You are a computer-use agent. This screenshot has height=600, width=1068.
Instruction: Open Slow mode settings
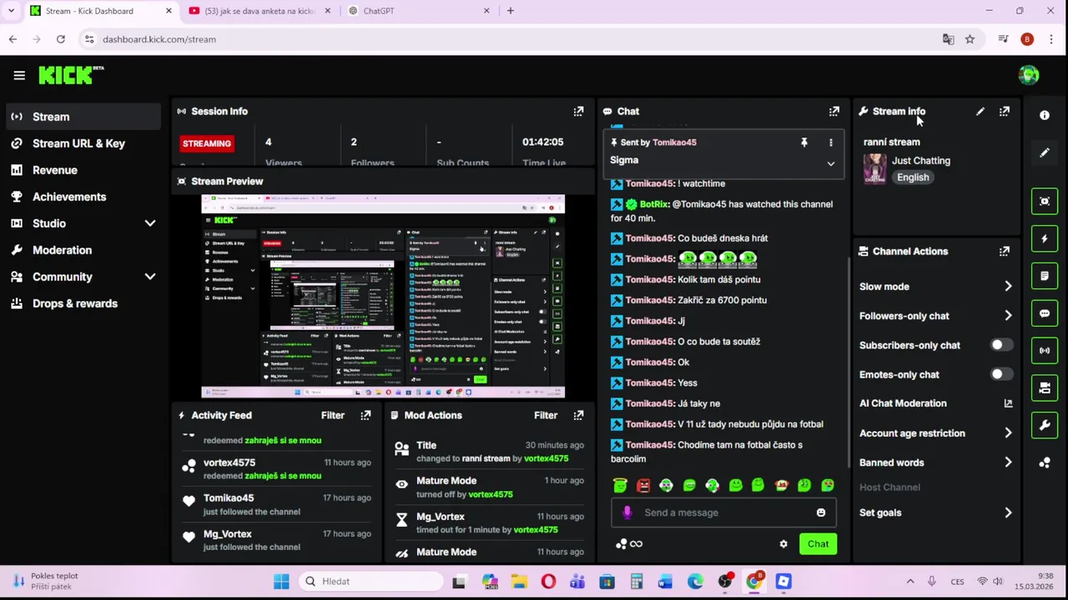pos(936,287)
